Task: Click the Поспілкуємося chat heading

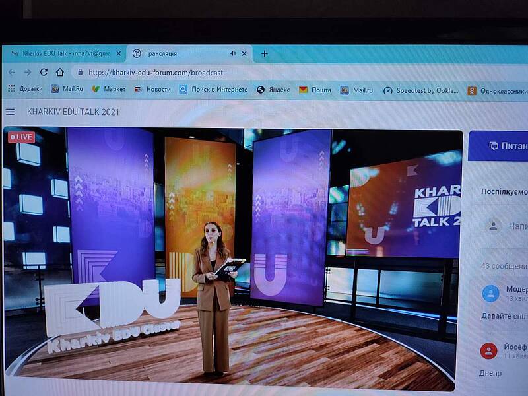Action: click(504, 191)
